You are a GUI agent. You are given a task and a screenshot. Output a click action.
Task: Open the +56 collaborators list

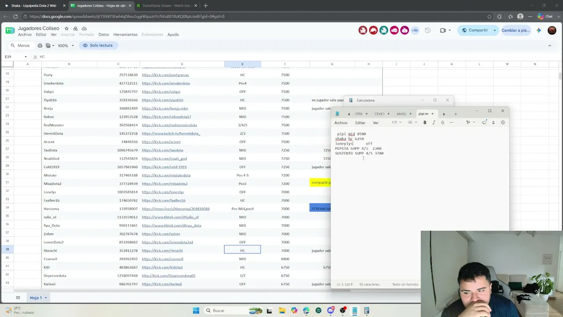415,30
